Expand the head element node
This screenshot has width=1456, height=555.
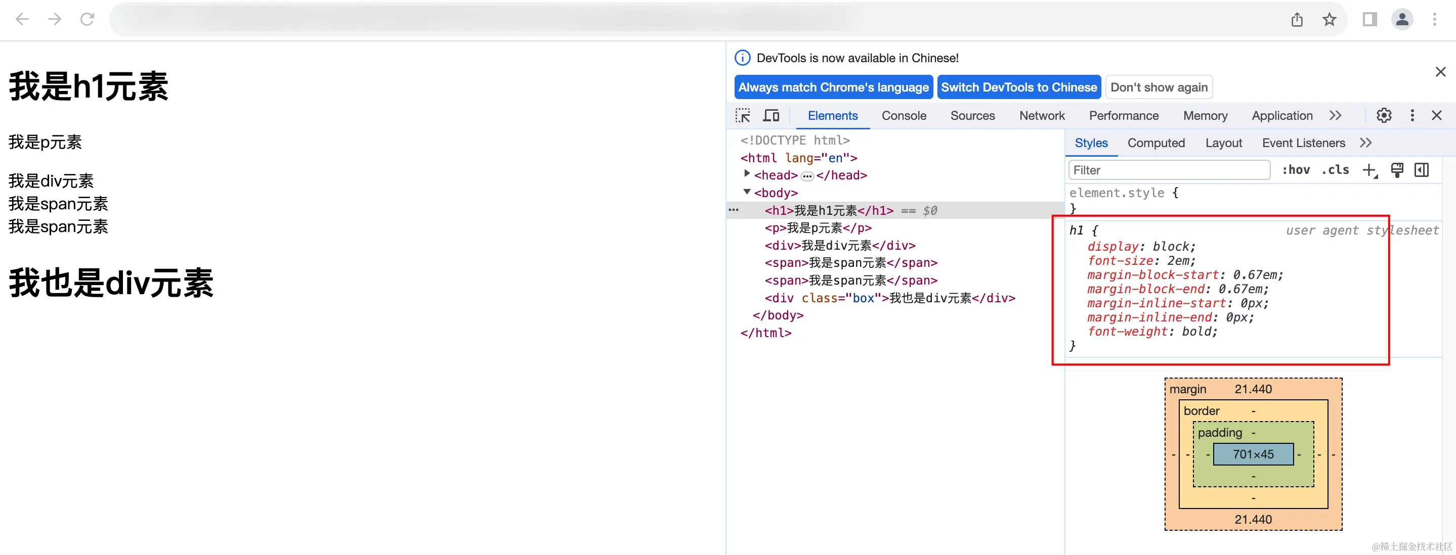coord(747,174)
